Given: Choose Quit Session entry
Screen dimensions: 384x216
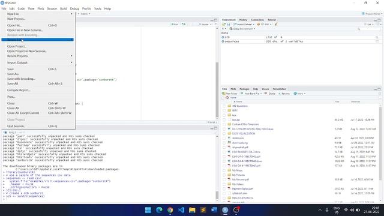Looking at the screenshot, I should [16, 126].
